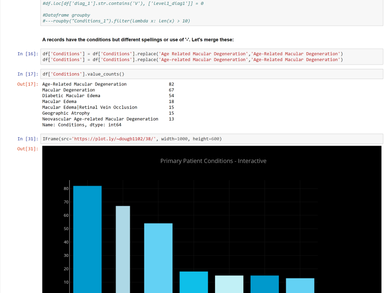Click the 'Geographic Atrophy' output row
The width and height of the screenshot is (390, 293).
(66, 113)
